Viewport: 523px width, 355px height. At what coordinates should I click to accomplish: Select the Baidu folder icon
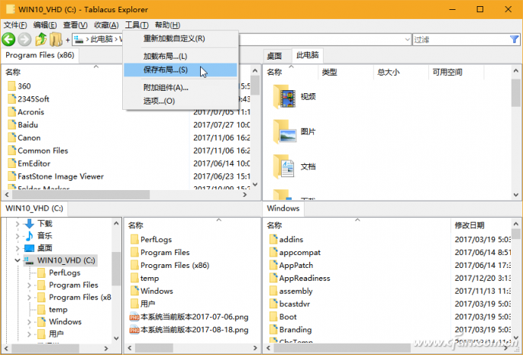[x=11, y=124]
